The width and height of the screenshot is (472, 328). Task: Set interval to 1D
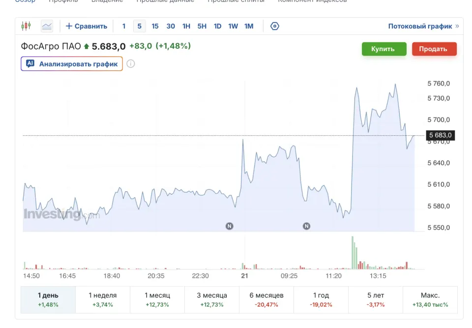coord(218,26)
